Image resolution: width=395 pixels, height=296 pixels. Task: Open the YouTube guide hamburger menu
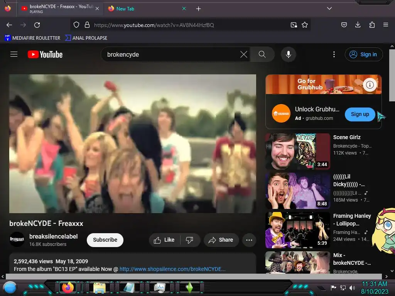point(14,54)
